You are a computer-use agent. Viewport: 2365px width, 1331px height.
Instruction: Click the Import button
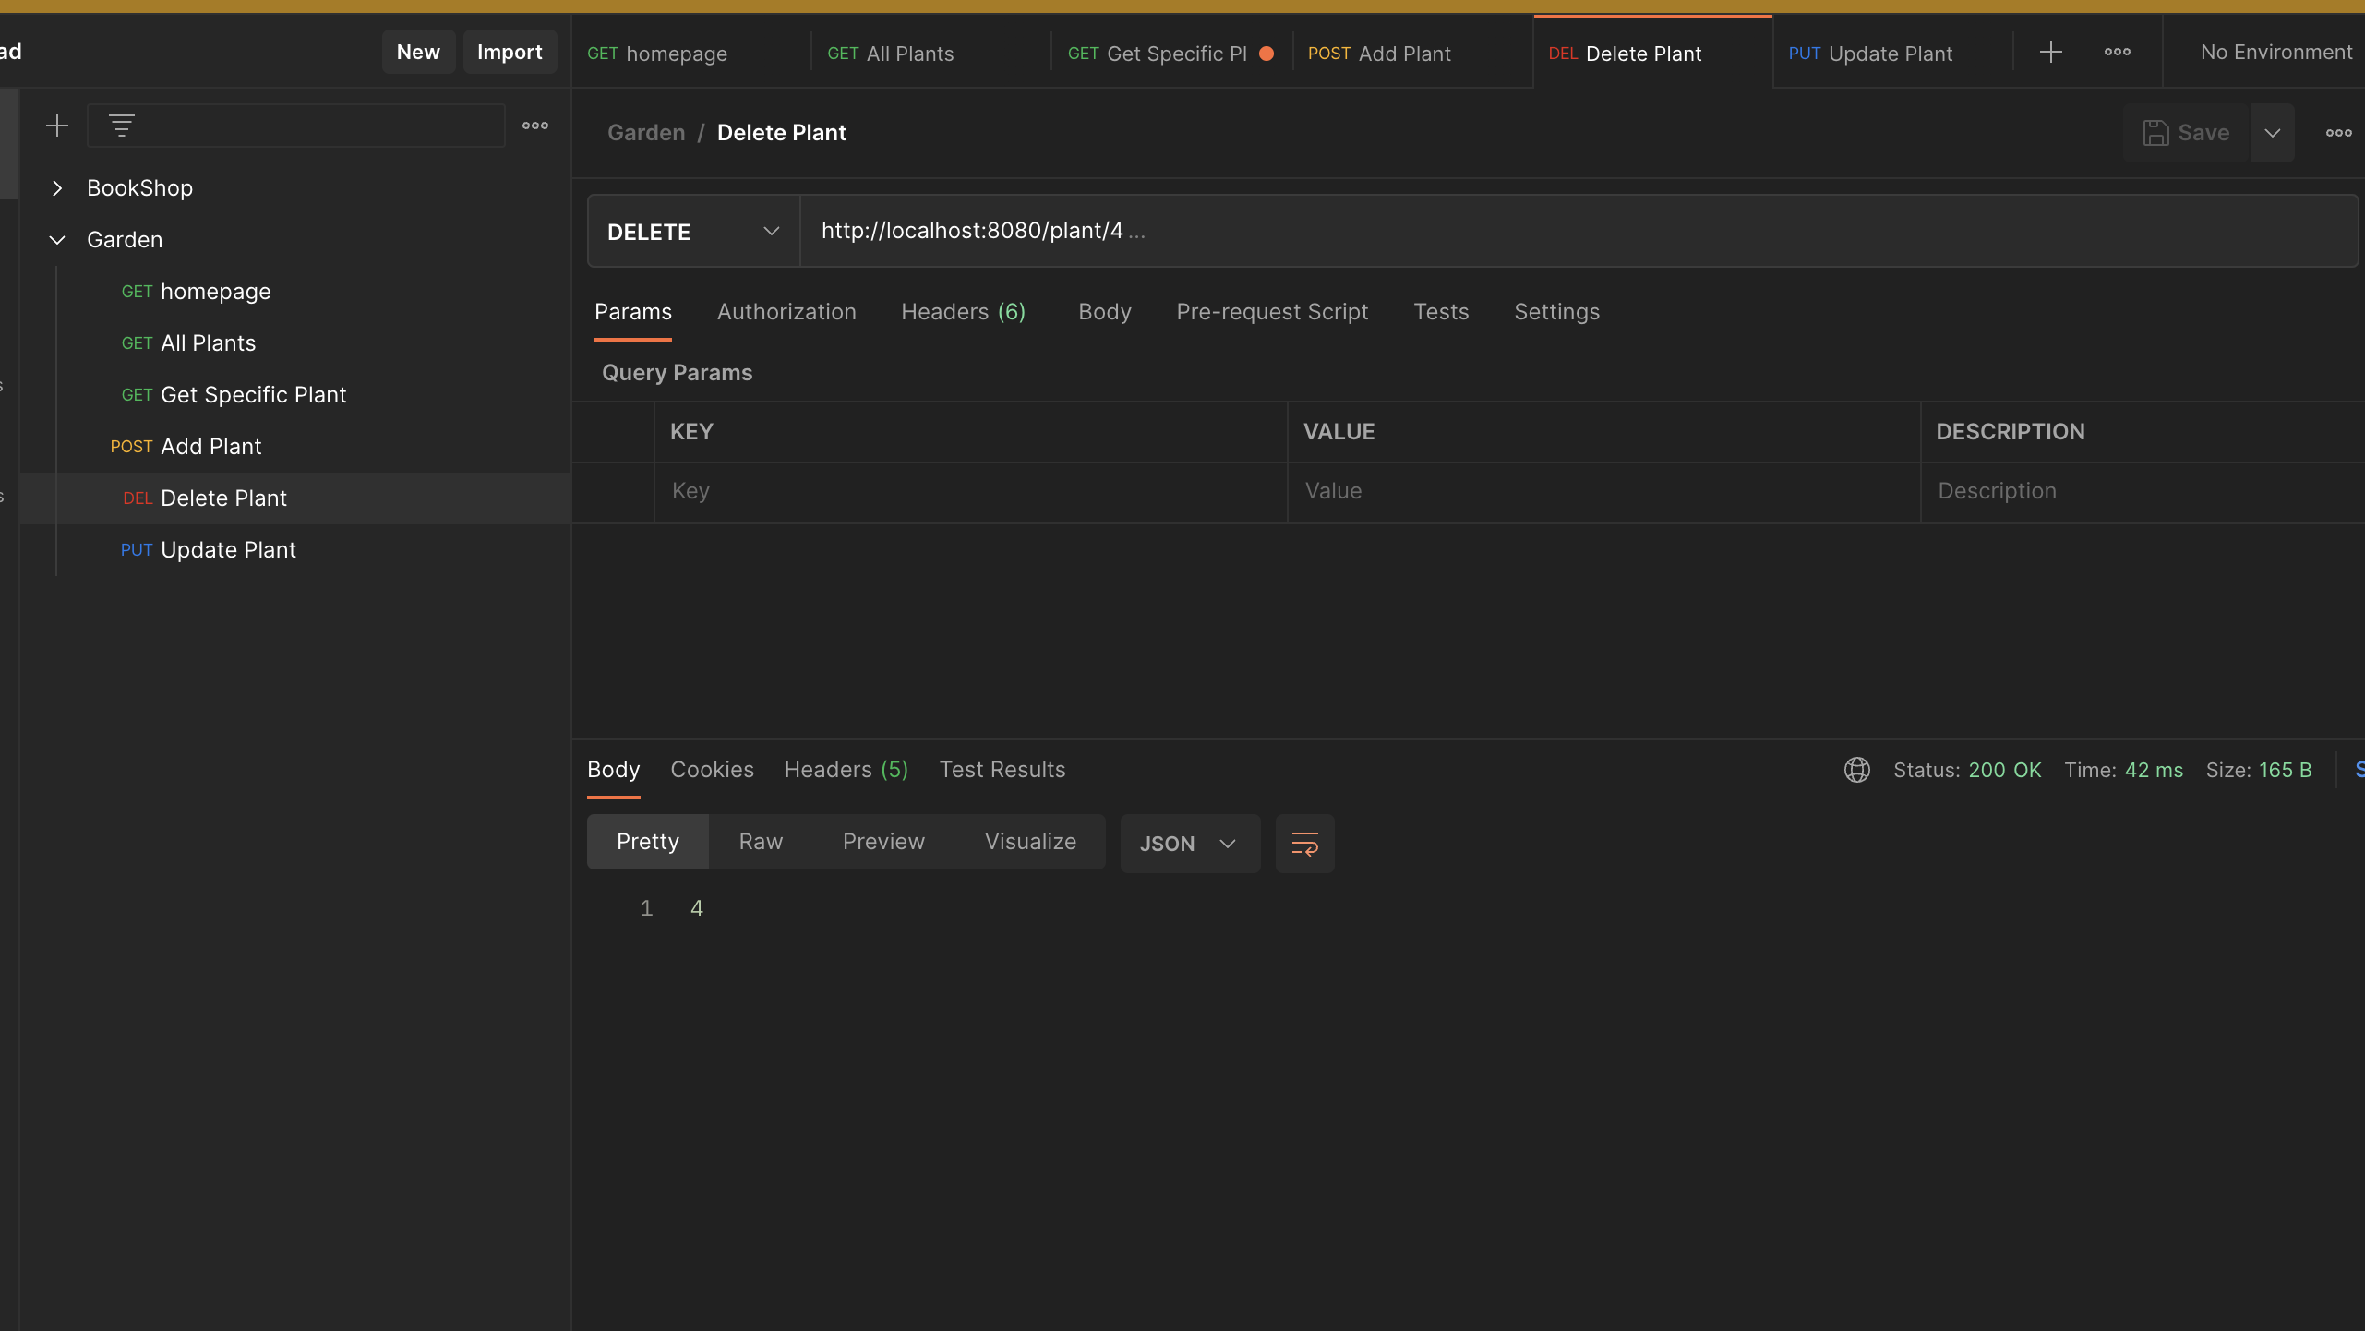pyautogui.click(x=510, y=52)
